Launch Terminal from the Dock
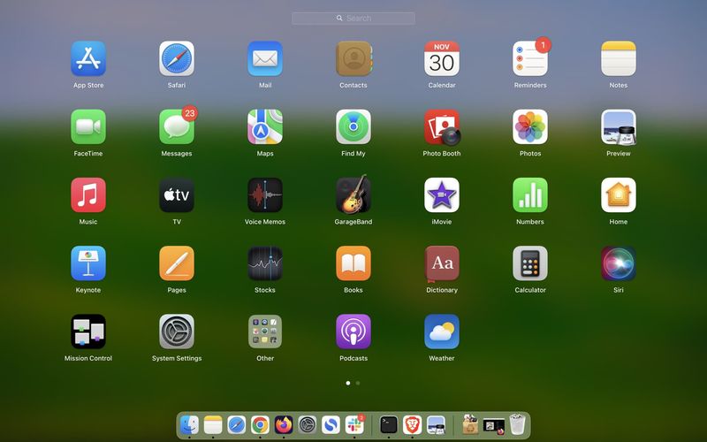Image resolution: width=707 pixels, height=442 pixels. 389,424
